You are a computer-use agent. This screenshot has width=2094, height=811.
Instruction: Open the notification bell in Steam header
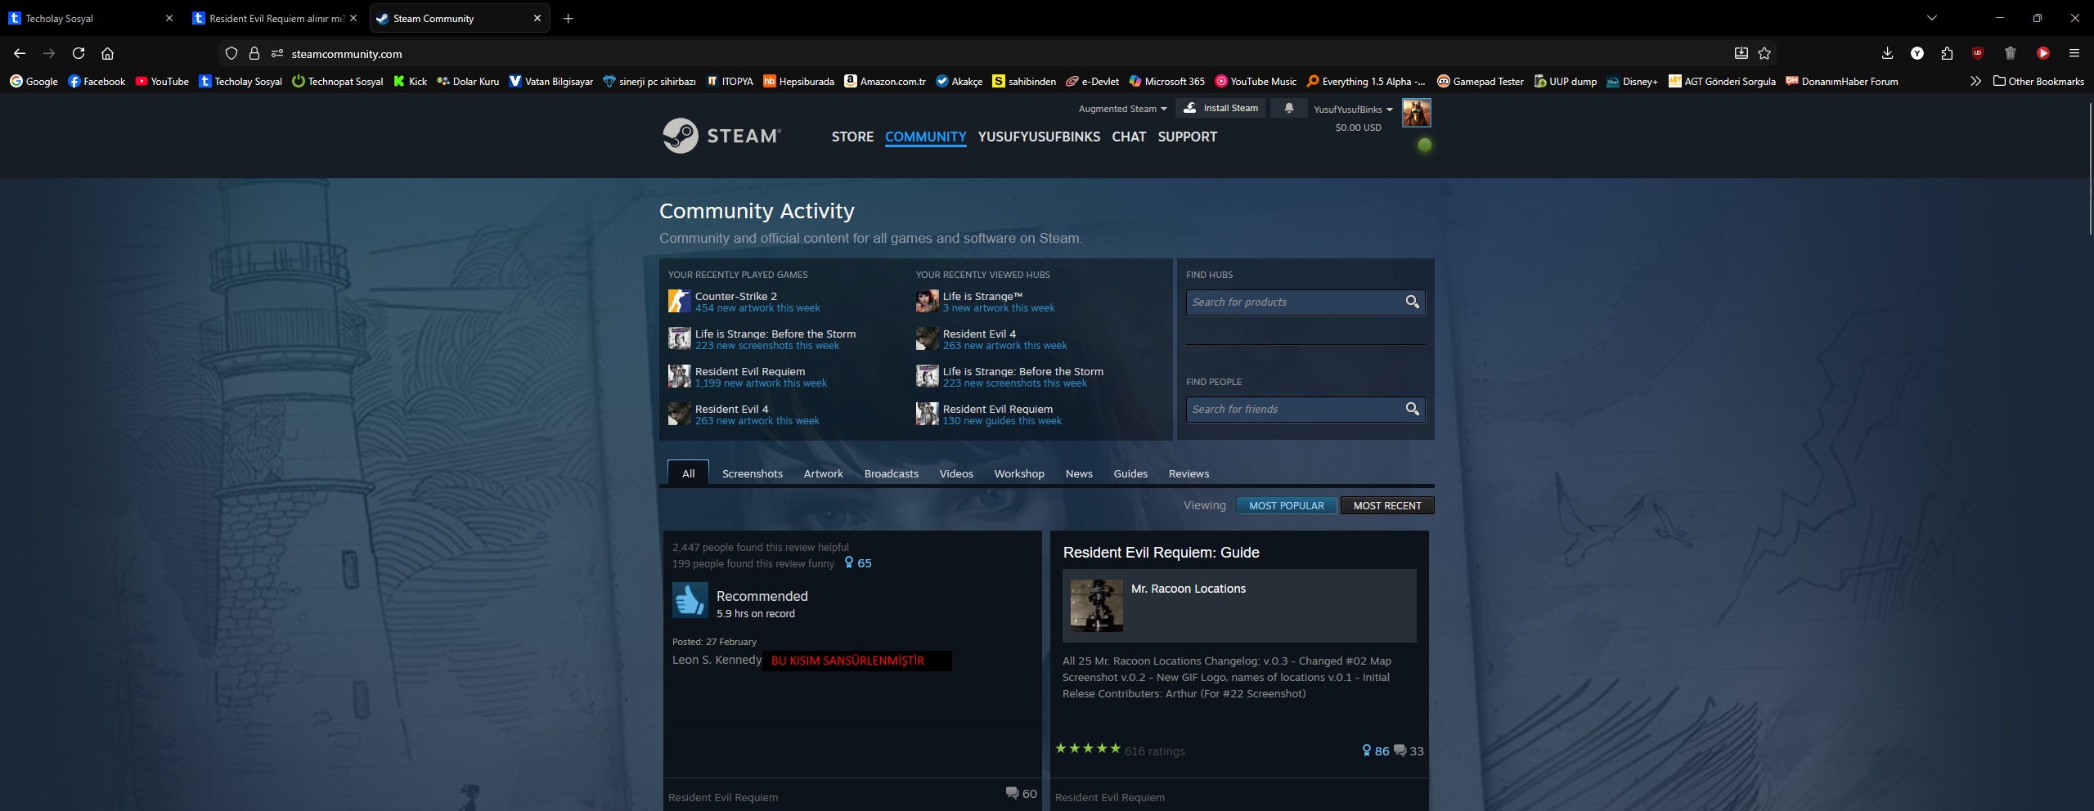pos(1289,108)
